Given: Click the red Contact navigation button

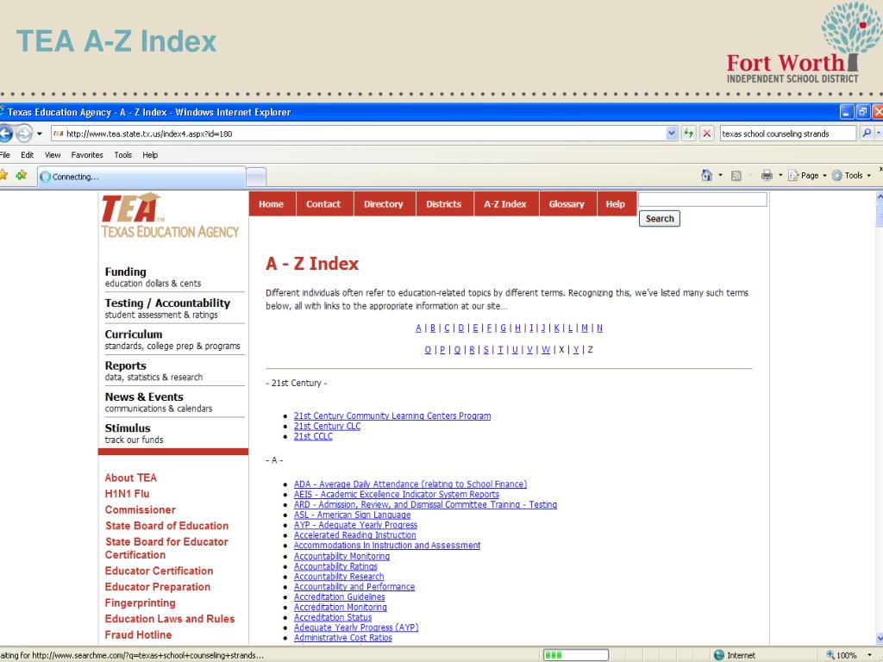Looking at the screenshot, I should [324, 204].
